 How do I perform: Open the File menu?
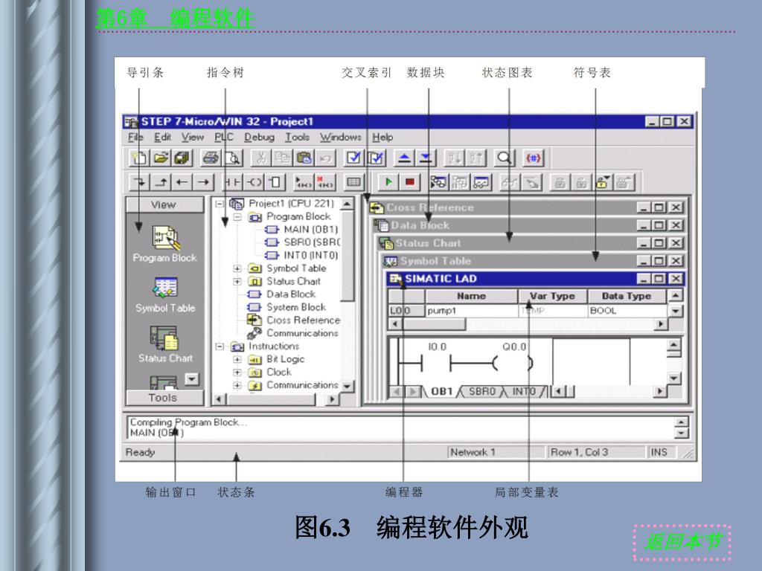pyautogui.click(x=135, y=138)
